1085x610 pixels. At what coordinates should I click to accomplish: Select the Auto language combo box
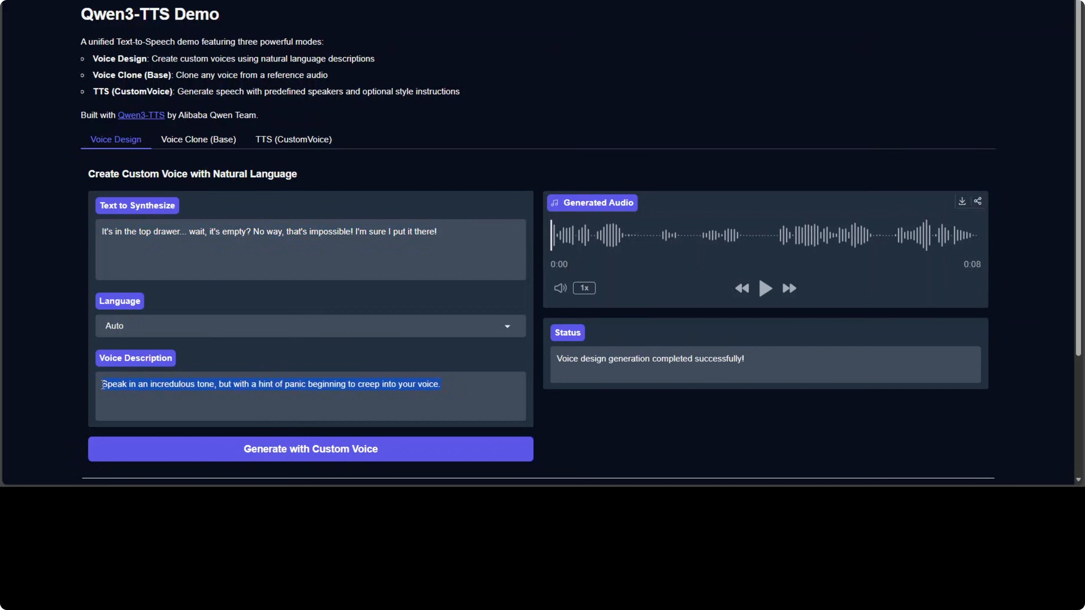[x=295, y=326]
